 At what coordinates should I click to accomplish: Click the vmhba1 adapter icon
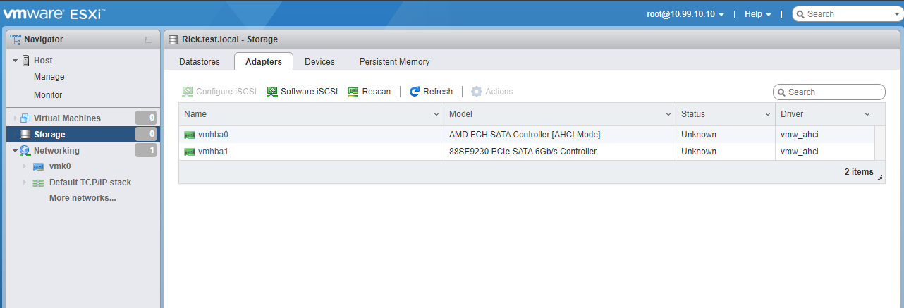(x=189, y=152)
